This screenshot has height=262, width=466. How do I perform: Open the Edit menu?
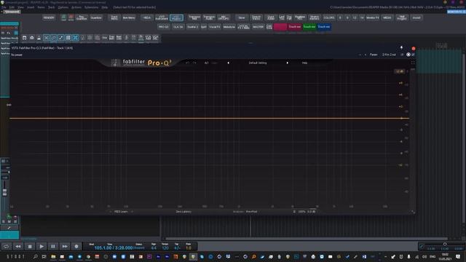[x=12, y=7]
